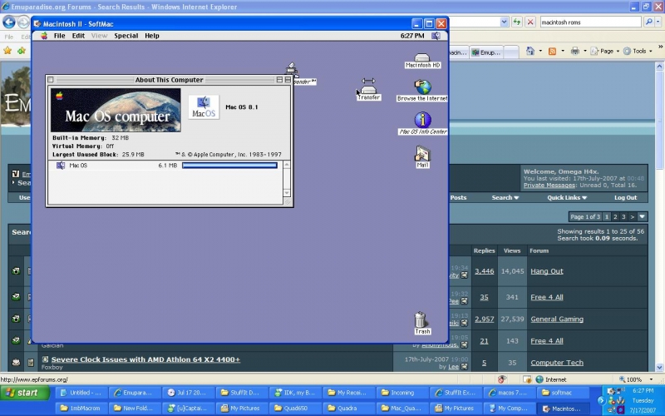665x416 pixels.
Task: Click the zoom box of About This Computer
Action: [279, 79]
